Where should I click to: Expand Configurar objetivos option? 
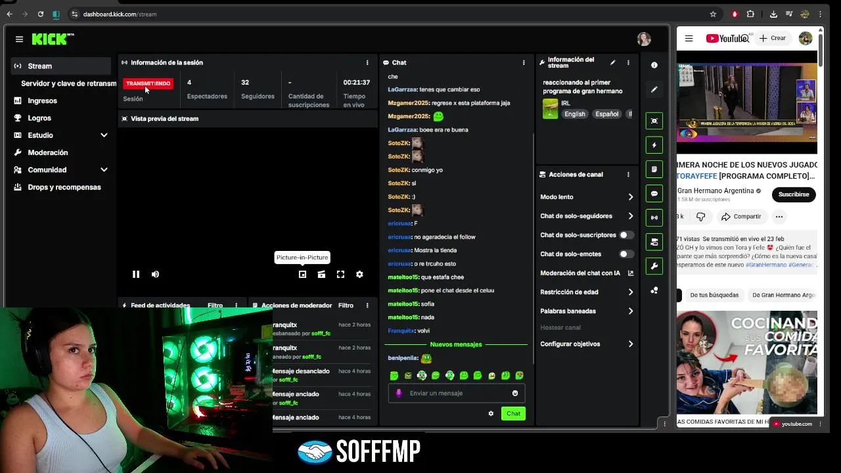pyautogui.click(x=587, y=344)
